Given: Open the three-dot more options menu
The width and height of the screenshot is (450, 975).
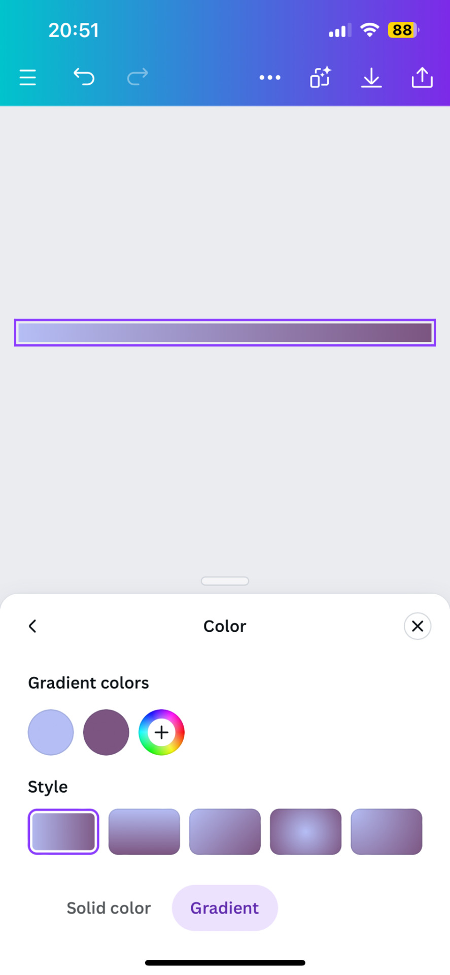Looking at the screenshot, I should click(270, 78).
